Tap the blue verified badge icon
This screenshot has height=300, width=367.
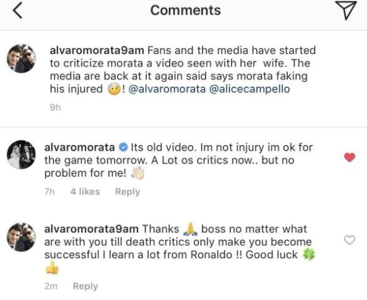point(123,147)
